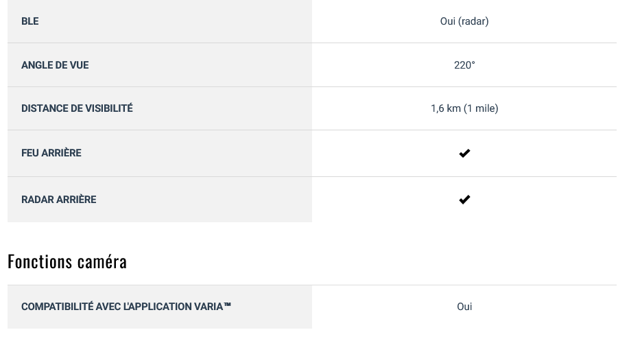Click the Radar arrière checkmark icon
This screenshot has height=343, width=629.
point(464,200)
